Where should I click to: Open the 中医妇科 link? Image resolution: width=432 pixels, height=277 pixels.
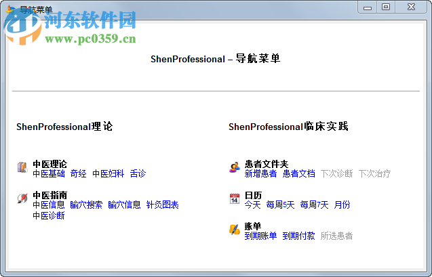click(109, 173)
